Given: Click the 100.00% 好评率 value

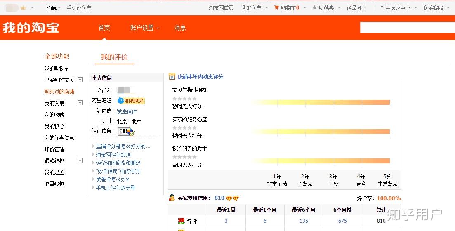Looking at the screenshot, I should click(389, 198).
